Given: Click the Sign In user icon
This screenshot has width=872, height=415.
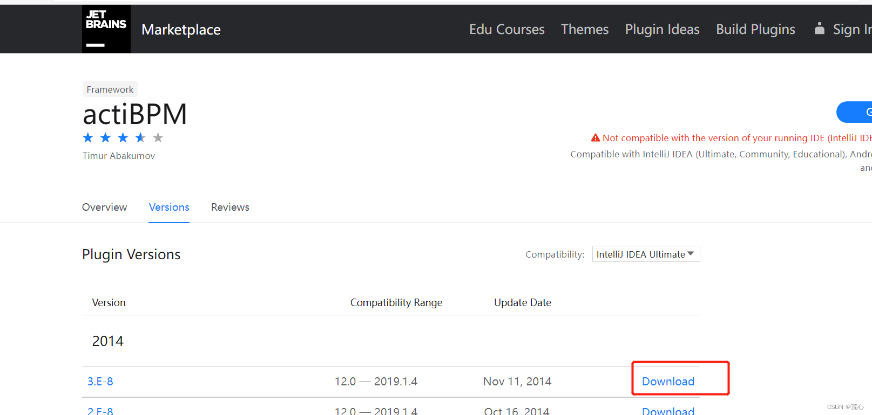Looking at the screenshot, I should click(x=820, y=29).
